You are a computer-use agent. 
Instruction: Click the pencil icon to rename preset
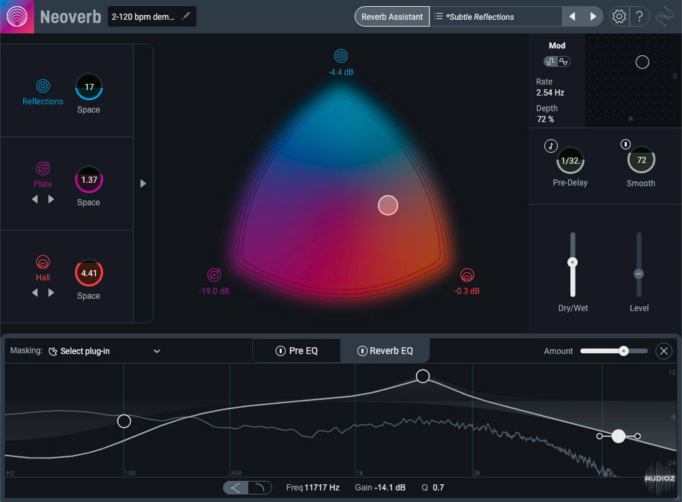[186, 16]
